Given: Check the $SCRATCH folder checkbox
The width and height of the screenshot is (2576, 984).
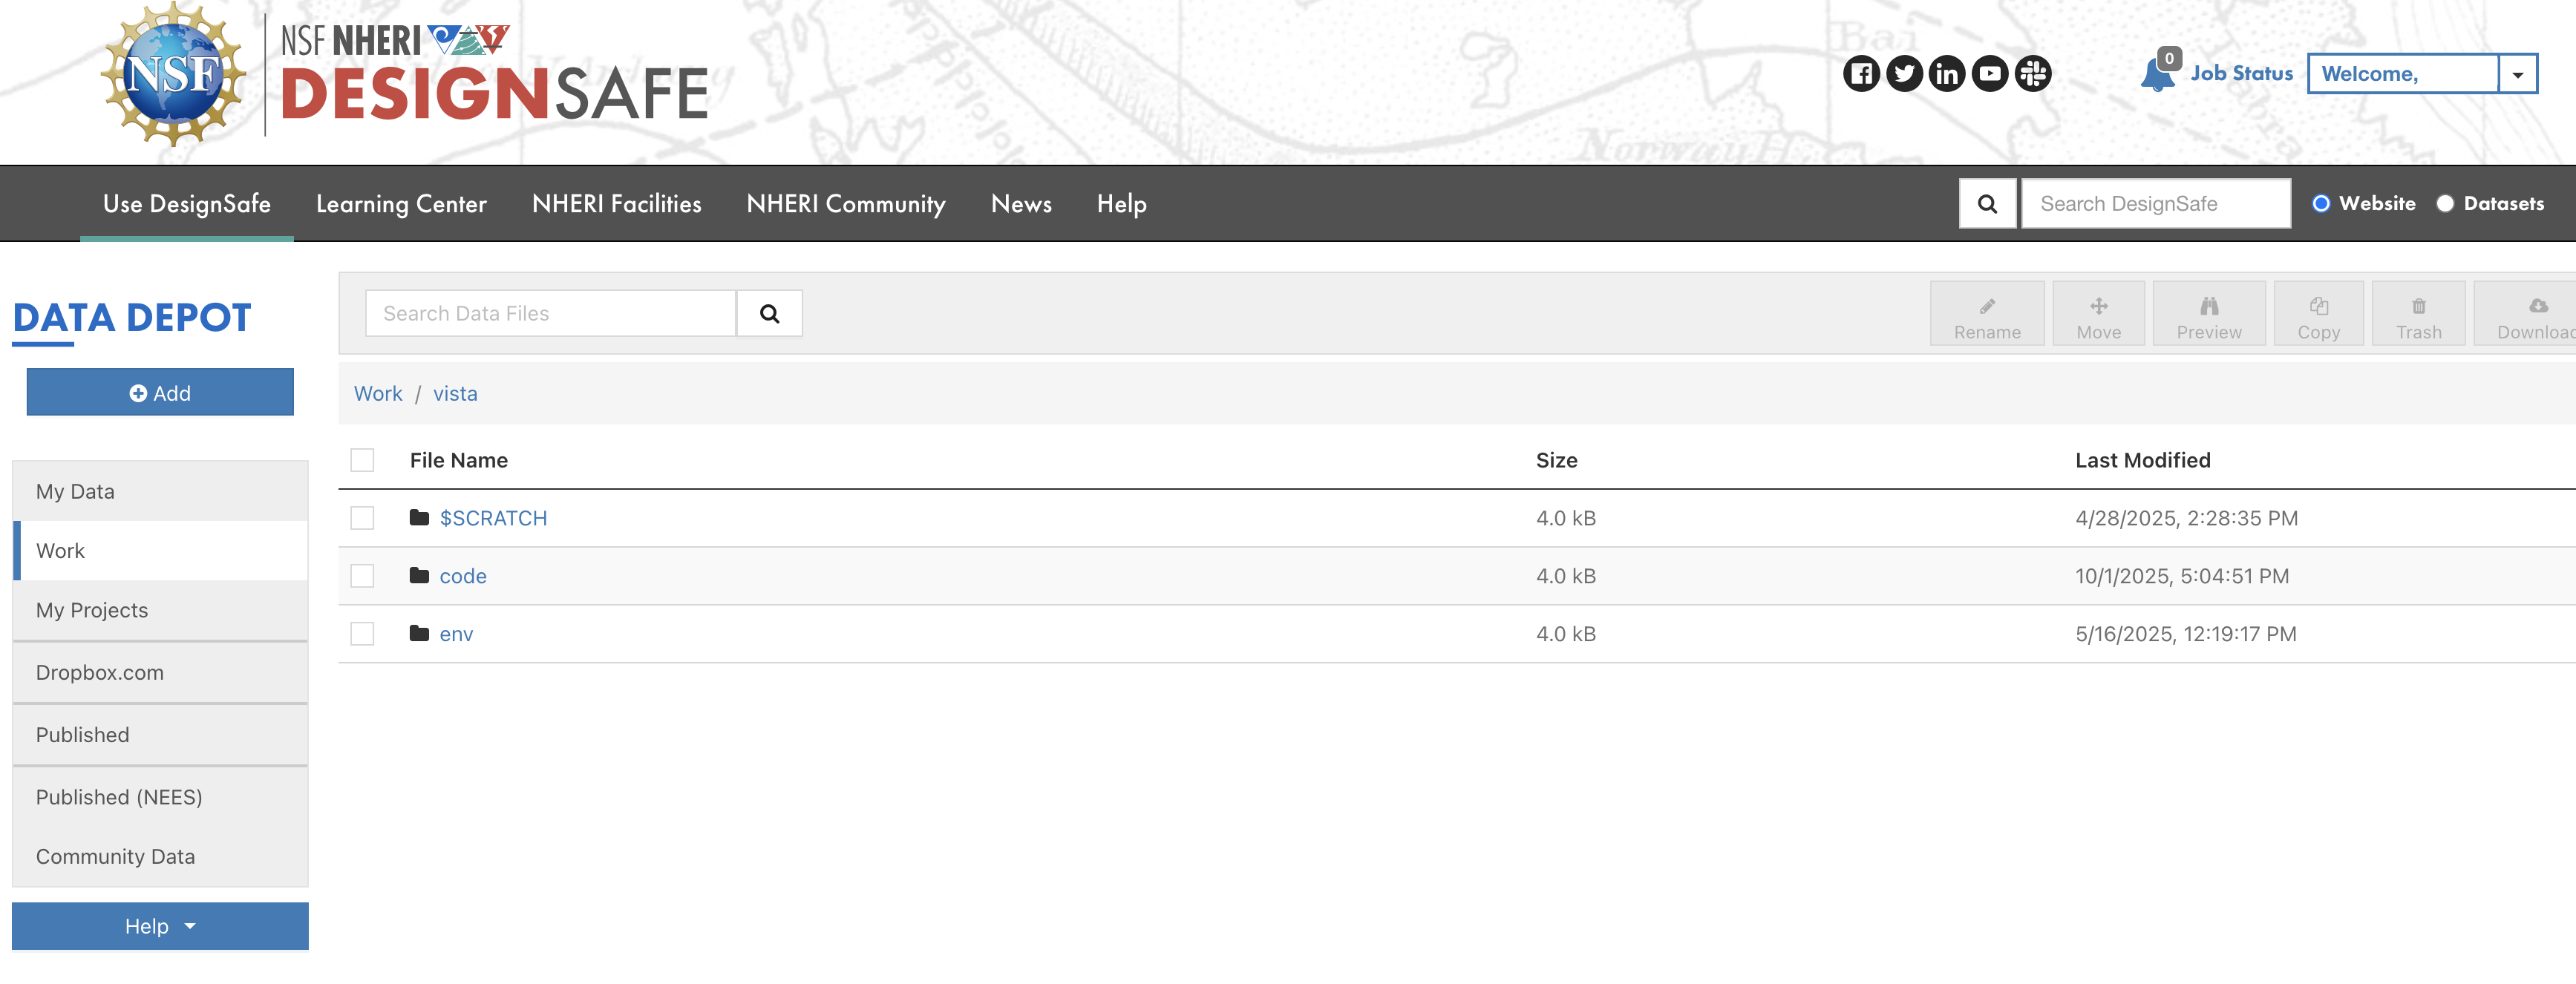Looking at the screenshot, I should (362, 518).
